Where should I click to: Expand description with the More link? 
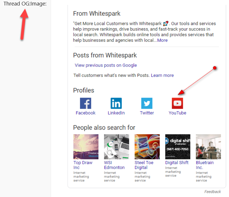[162, 40]
